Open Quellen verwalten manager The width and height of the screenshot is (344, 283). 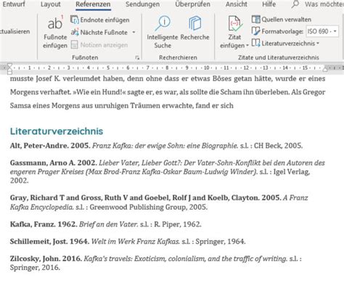tap(282, 20)
